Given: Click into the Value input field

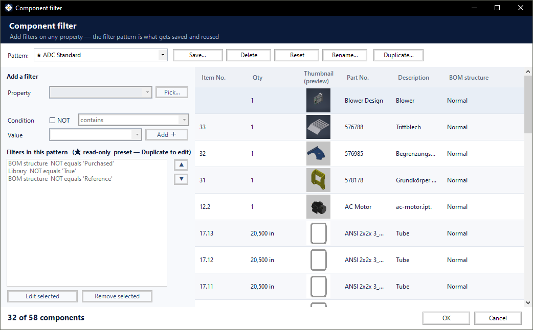Looking at the screenshot, I should click(91, 135).
